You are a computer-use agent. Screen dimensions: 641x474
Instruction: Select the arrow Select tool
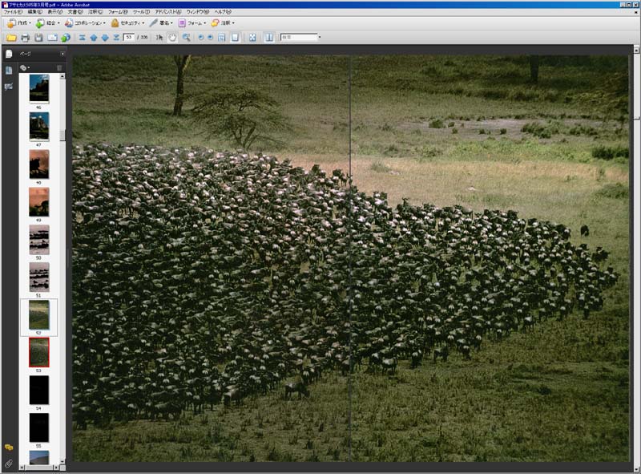tap(159, 38)
